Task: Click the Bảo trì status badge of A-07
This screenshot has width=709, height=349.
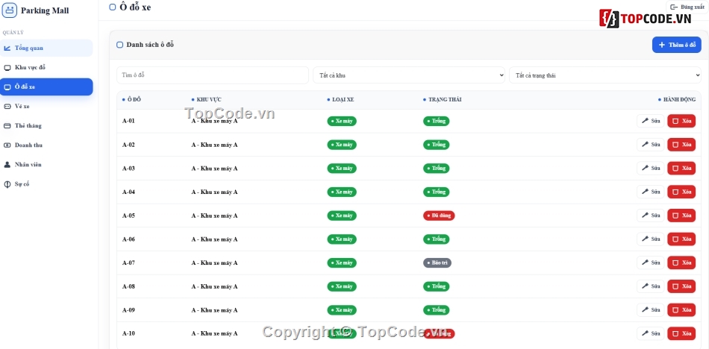Action: click(x=437, y=262)
